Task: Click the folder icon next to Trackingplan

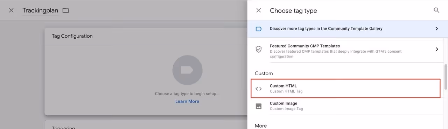Action: [x=65, y=10]
